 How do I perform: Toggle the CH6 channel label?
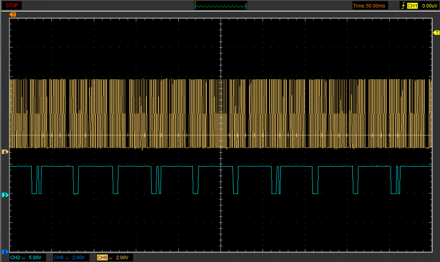pyautogui.click(x=102, y=258)
